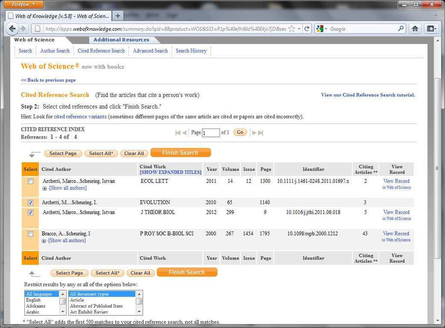Click the Go button next to the page field

(x=240, y=132)
